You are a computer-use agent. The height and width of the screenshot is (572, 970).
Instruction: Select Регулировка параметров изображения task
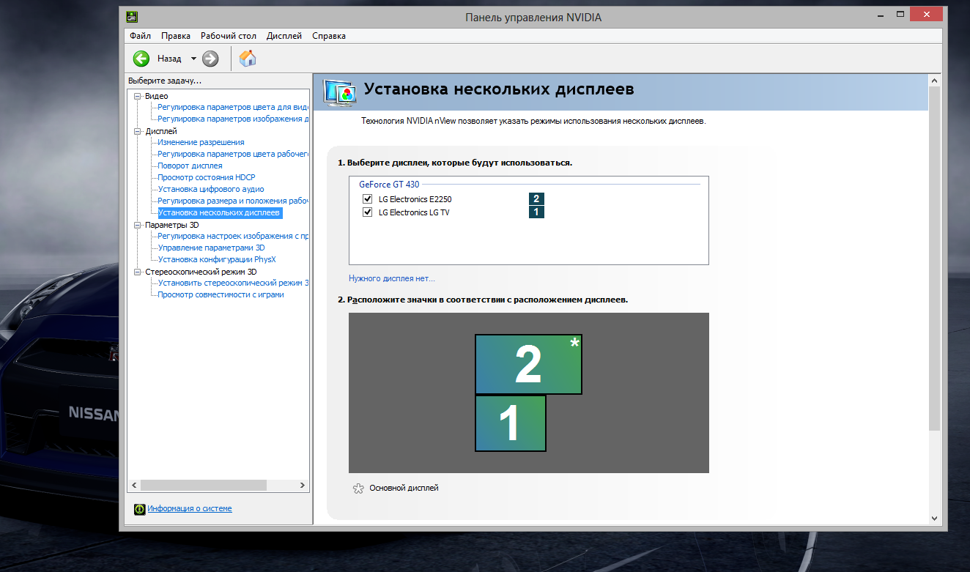233,119
